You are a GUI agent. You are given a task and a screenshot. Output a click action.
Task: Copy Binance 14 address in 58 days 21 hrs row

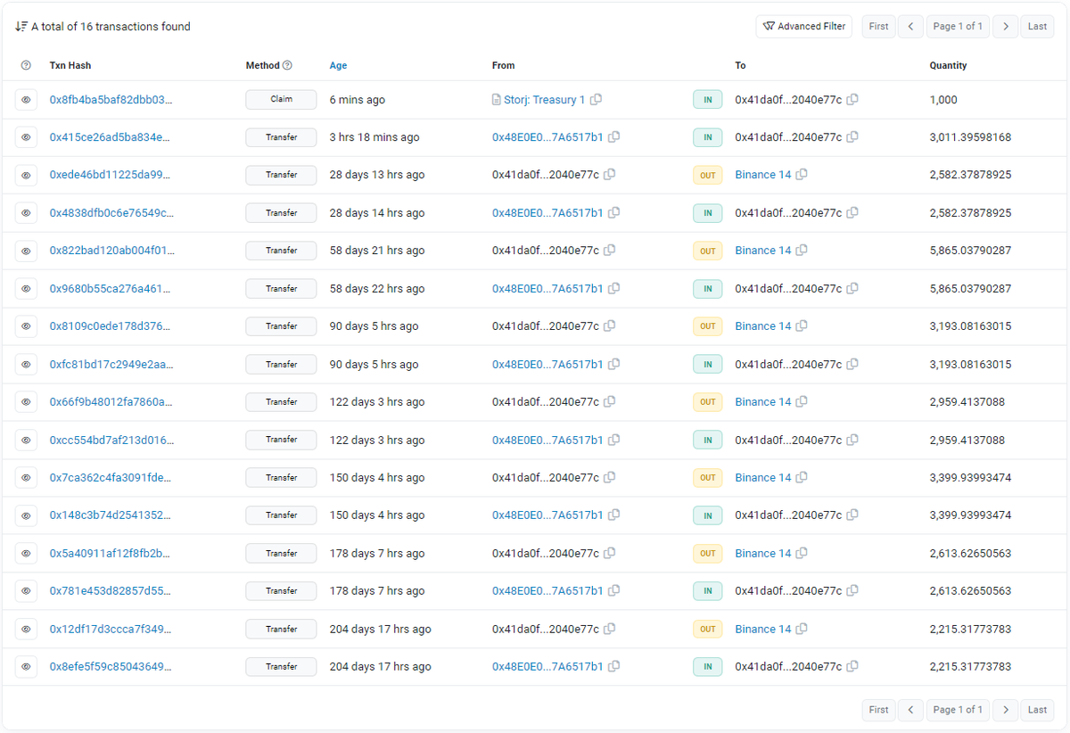(x=802, y=251)
